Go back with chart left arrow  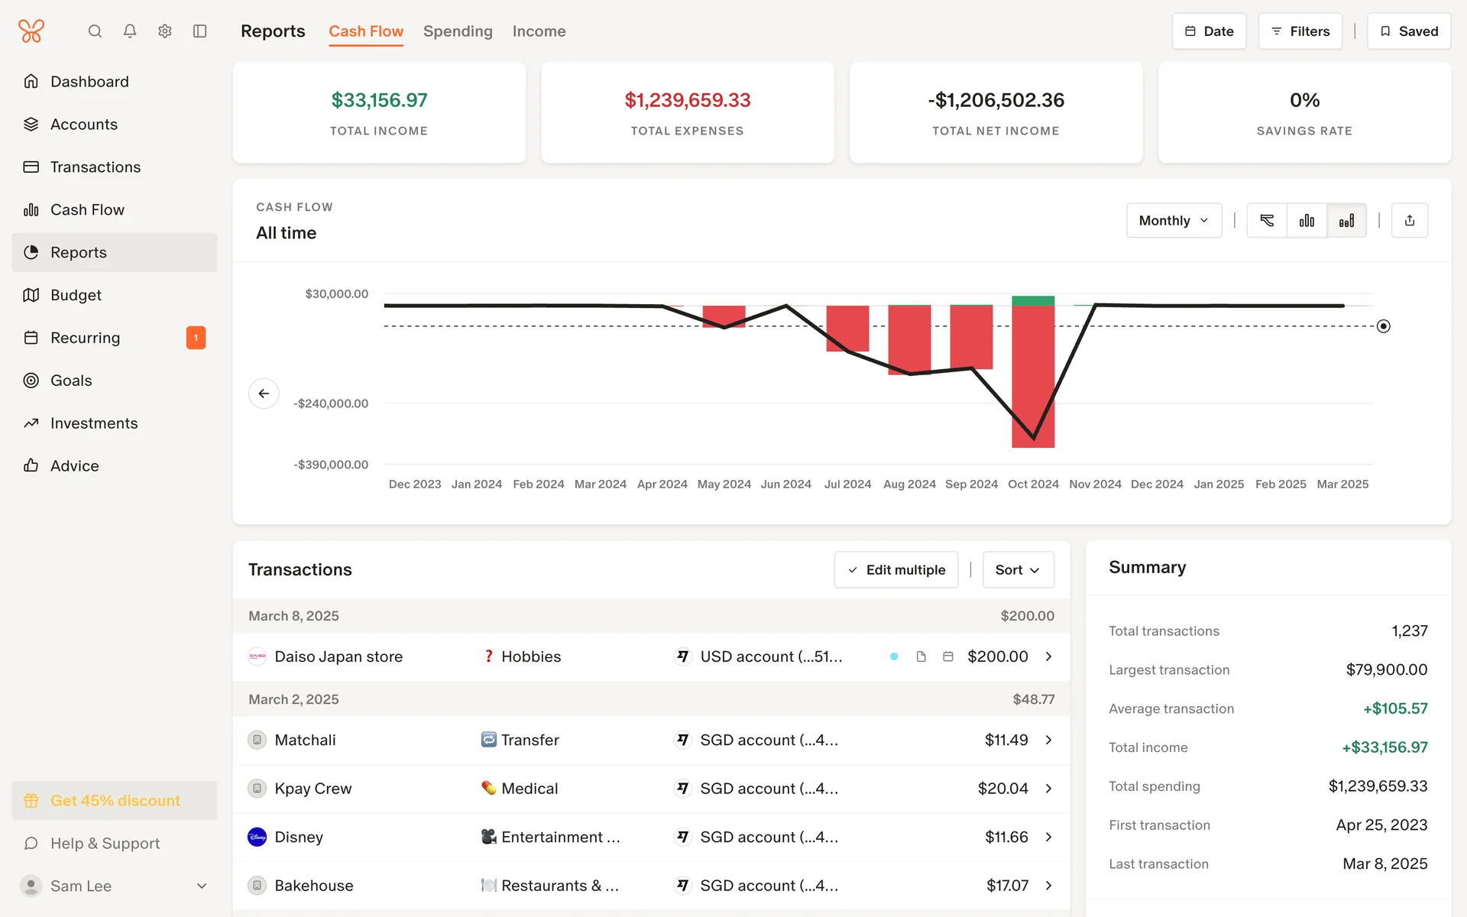click(264, 394)
